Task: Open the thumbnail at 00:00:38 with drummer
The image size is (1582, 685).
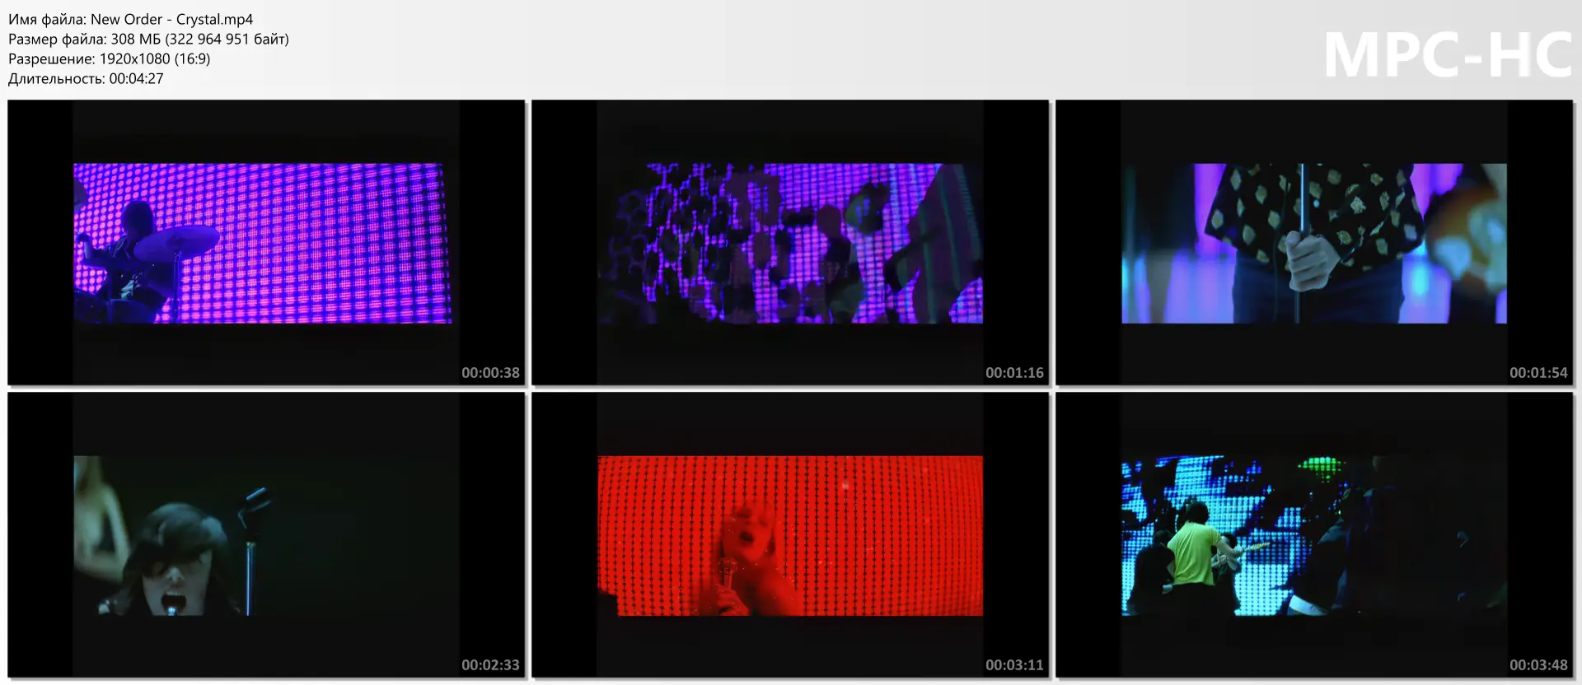Action: coord(266,243)
